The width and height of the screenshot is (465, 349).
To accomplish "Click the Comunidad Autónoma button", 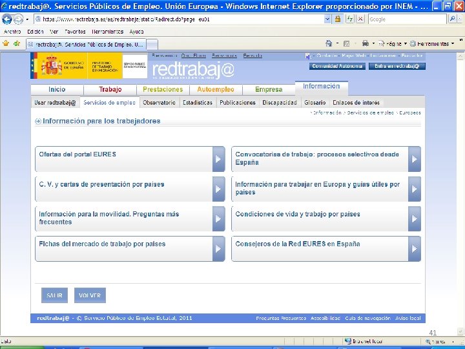I will tap(337, 66).
